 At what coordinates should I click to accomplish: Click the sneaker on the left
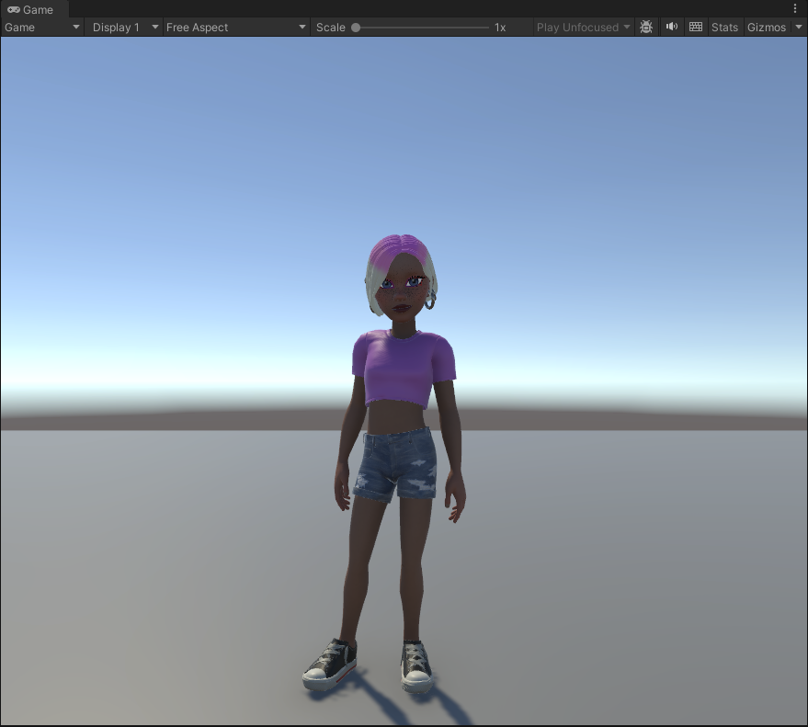click(330, 664)
